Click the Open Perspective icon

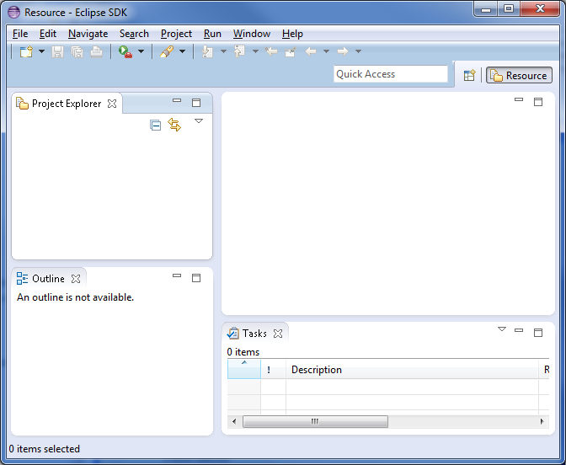point(469,76)
